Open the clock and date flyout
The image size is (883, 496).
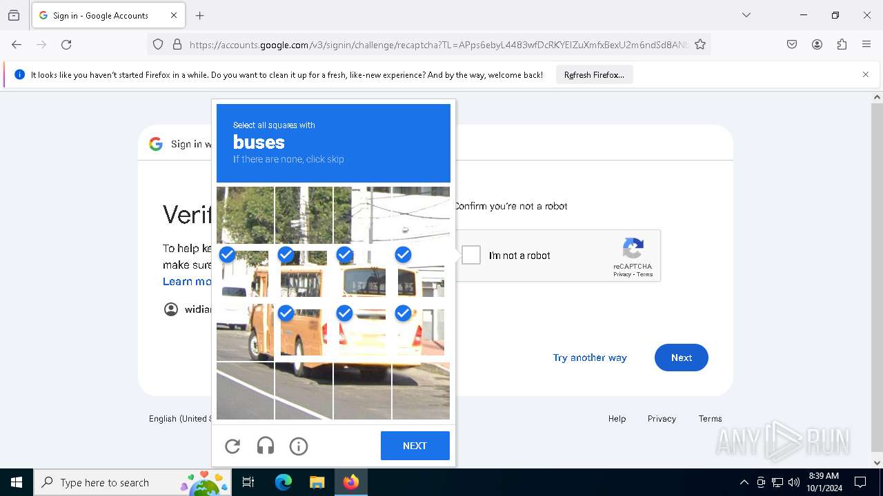click(x=824, y=482)
